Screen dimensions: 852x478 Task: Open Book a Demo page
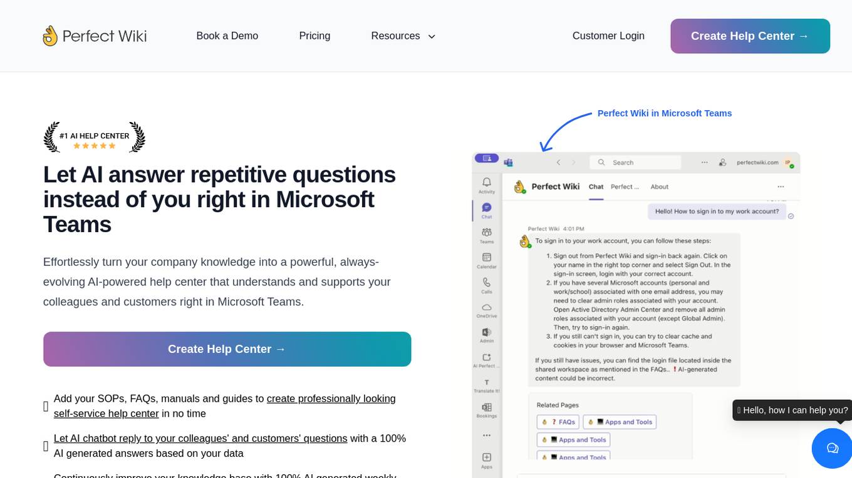tap(227, 36)
